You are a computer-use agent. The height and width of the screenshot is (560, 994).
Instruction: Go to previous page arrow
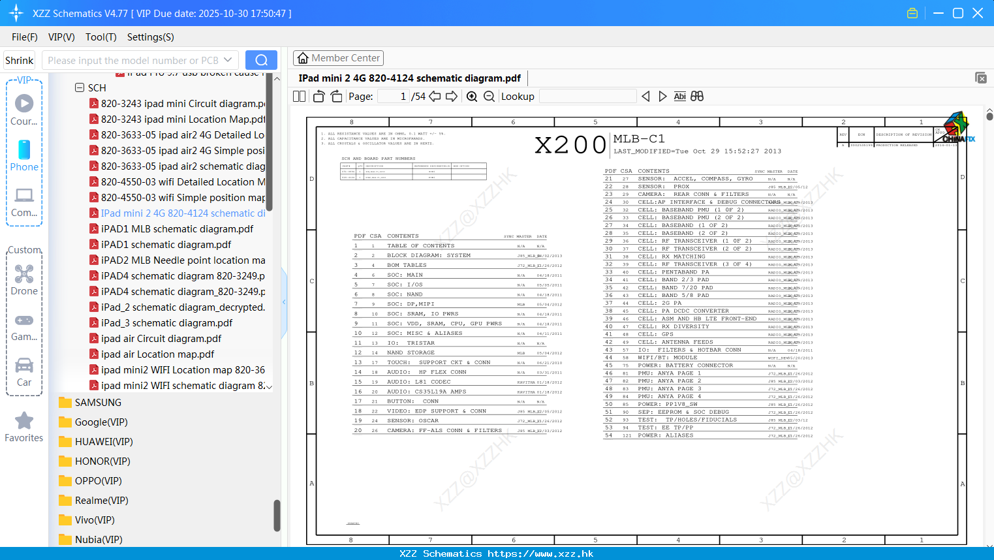click(x=435, y=97)
